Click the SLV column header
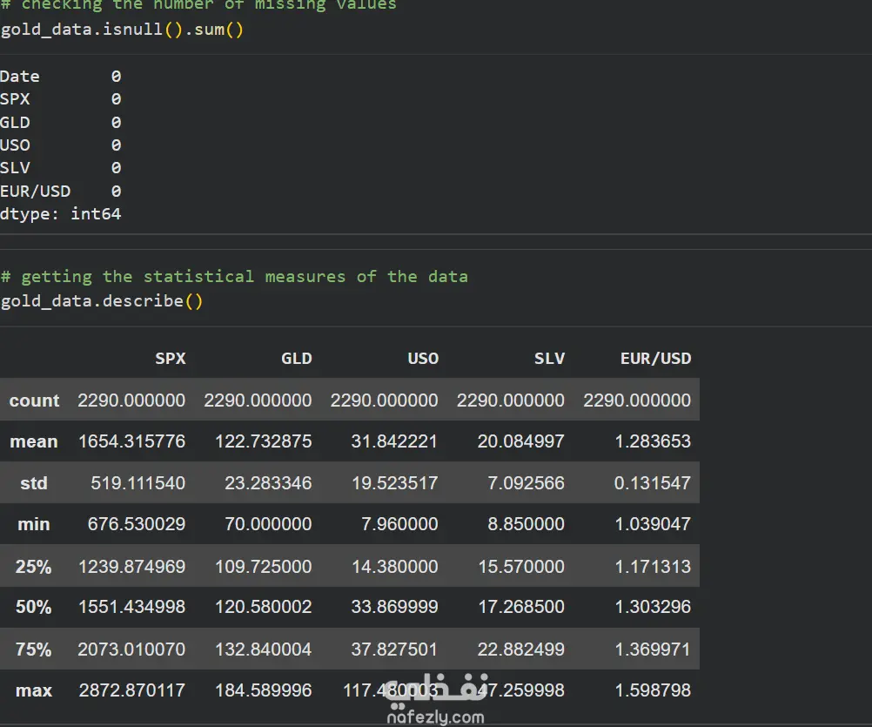The height and width of the screenshot is (727, 872). (x=549, y=358)
